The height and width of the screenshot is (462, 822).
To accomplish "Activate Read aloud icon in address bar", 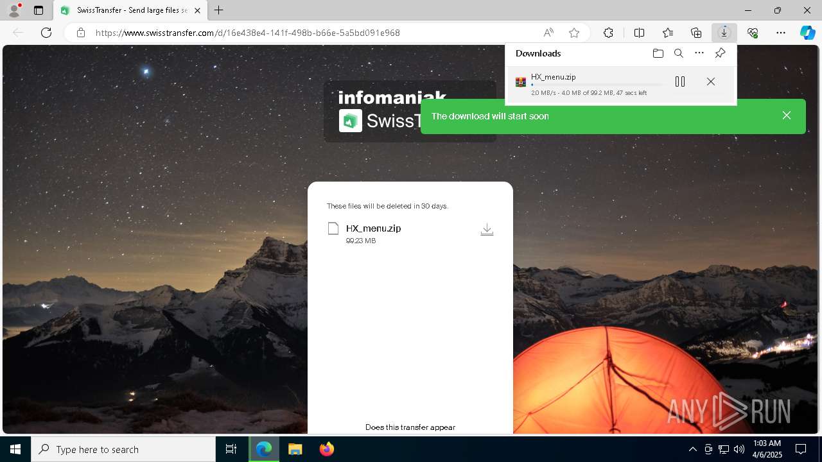I will 548,33.
